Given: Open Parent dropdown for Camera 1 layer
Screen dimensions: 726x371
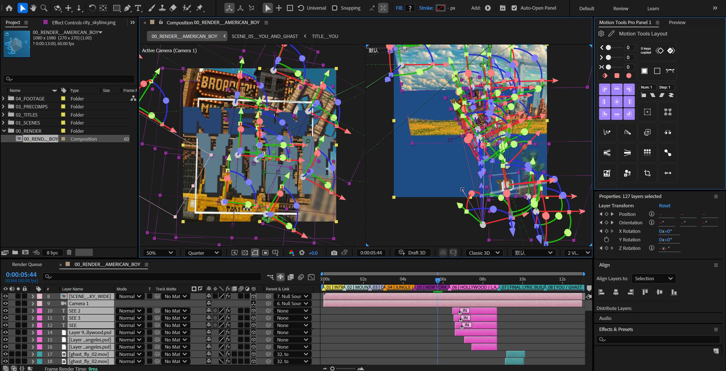Looking at the screenshot, I should 292,304.
